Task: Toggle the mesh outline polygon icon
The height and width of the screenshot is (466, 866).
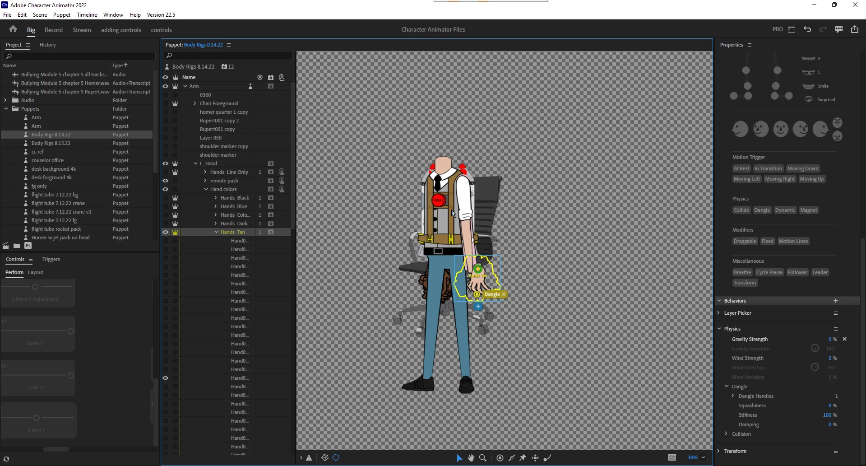Action: click(x=336, y=458)
